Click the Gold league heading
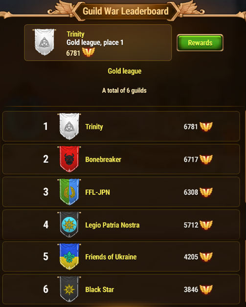The height and width of the screenshot is (307, 246). pos(125,71)
